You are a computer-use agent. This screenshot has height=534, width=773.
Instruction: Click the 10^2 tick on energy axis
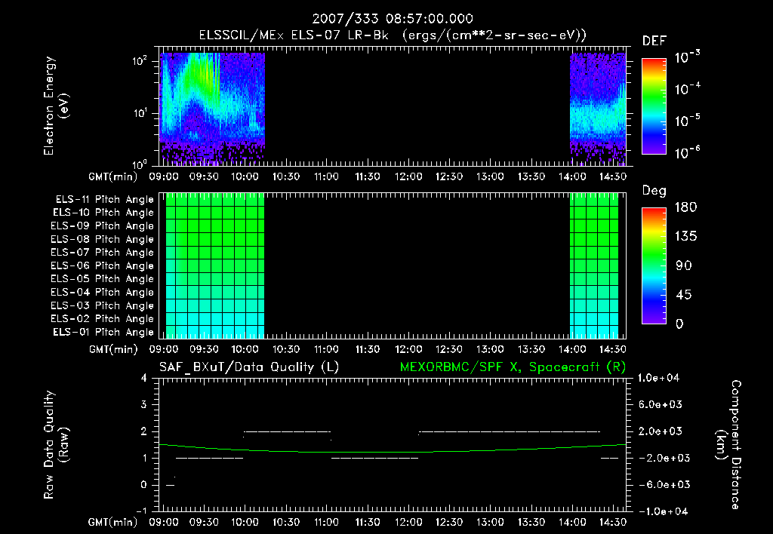140,61
